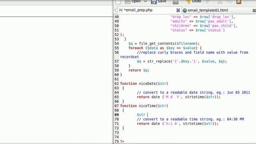Click the empty line 73 in editor
The image size is (256, 144).
[188, 132]
